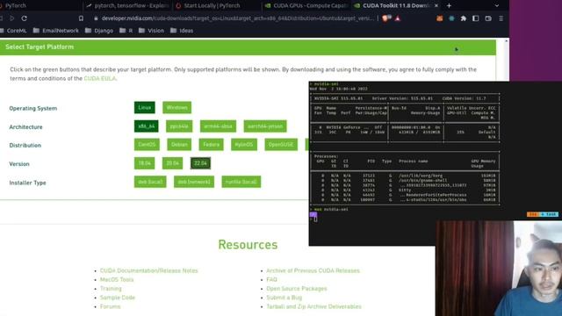Viewport: 562px width, 316px height.
Task: Open a new tab with plus button
Action: [449, 5]
